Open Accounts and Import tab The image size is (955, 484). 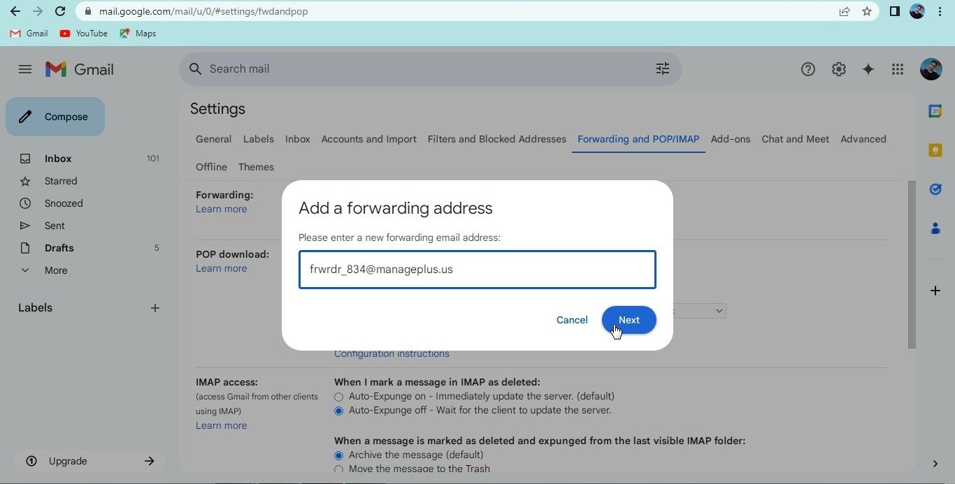coord(368,139)
